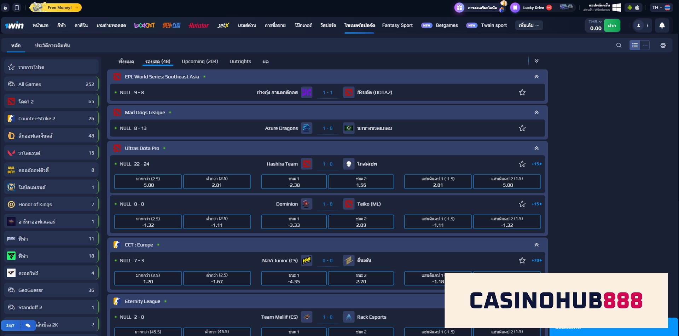Open vertical dots menu beside profile

648,25
